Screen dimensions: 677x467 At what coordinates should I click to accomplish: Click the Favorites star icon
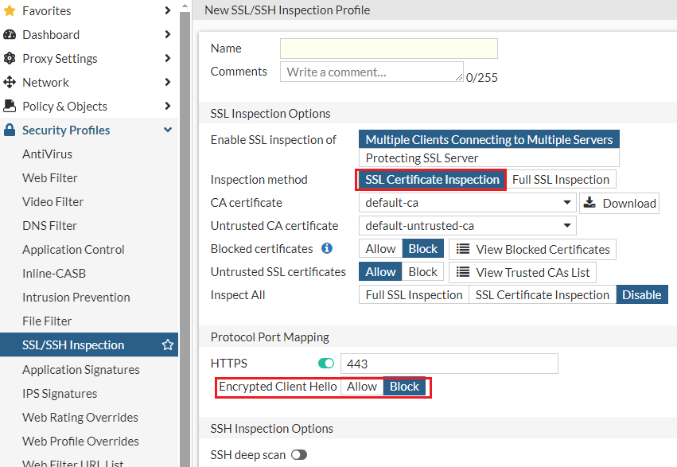[10, 11]
